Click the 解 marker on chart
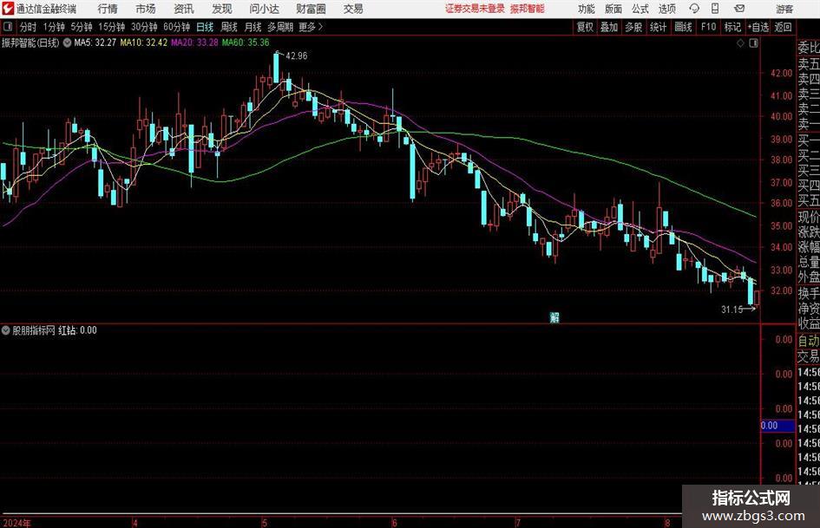Viewport: 820px width, 528px height. pyautogui.click(x=554, y=317)
